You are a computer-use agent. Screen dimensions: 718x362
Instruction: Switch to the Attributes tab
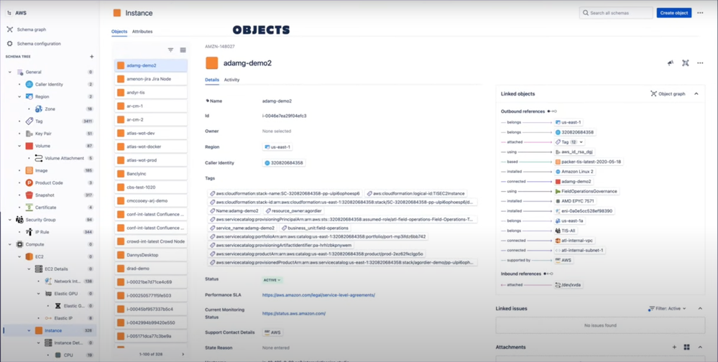(142, 32)
